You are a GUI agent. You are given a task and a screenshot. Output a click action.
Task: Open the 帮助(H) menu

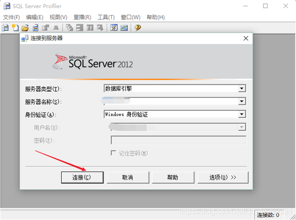coord(156,17)
